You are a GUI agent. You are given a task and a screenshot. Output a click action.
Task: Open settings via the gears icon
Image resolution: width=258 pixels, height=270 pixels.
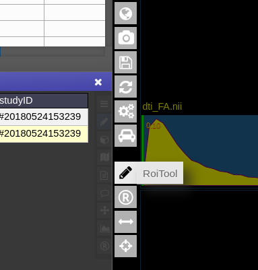(125, 111)
